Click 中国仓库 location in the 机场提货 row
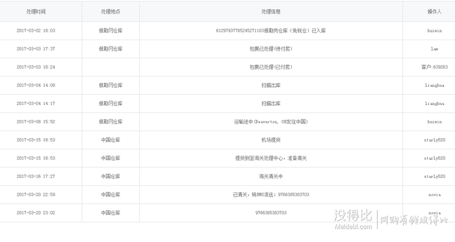Viewport: 455px width, 242px height. 110,140
